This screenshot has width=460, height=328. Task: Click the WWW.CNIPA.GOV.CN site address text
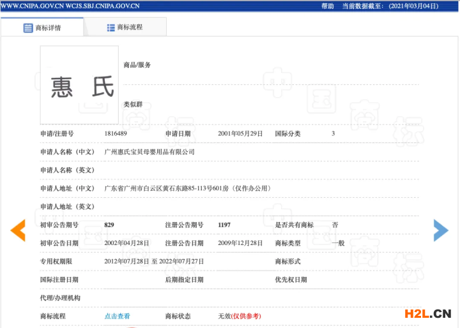33,6
